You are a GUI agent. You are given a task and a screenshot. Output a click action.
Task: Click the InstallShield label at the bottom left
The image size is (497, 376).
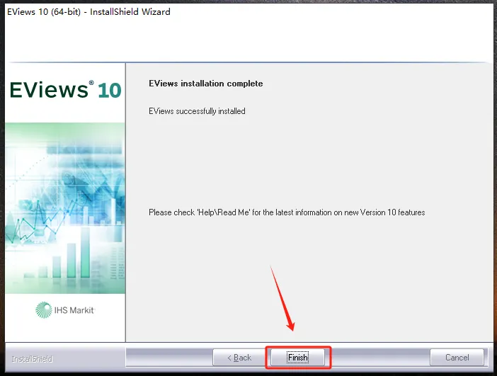coord(32,359)
